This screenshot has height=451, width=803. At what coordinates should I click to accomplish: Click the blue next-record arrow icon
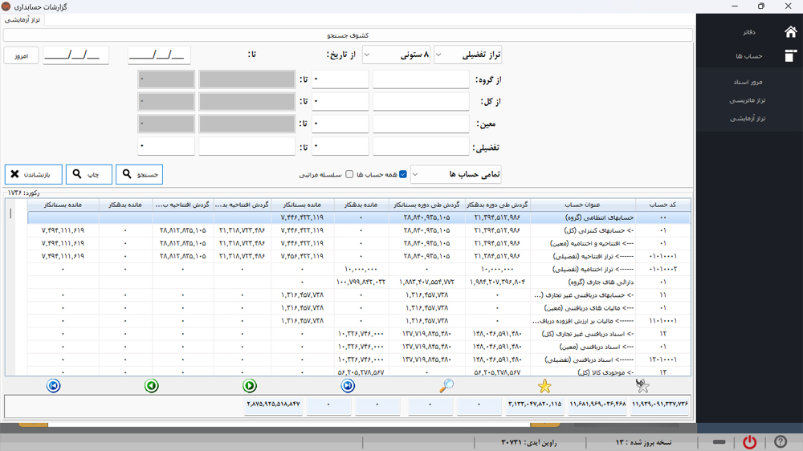click(348, 386)
